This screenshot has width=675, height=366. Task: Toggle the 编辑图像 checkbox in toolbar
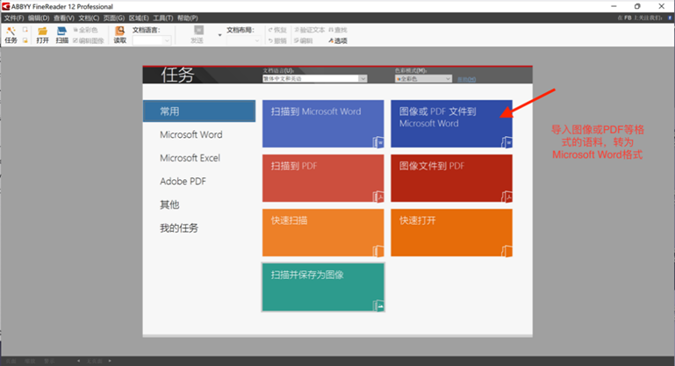tap(75, 41)
